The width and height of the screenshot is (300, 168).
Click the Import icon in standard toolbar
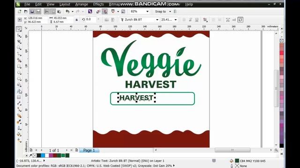pos(98,12)
